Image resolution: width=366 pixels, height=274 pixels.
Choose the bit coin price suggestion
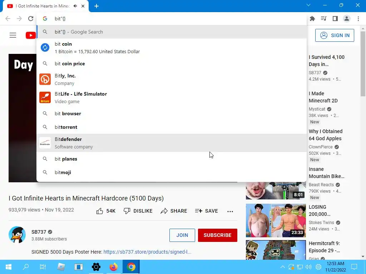coord(172,64)
